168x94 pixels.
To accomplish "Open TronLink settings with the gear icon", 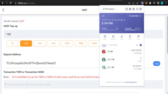I will point(141,9).
